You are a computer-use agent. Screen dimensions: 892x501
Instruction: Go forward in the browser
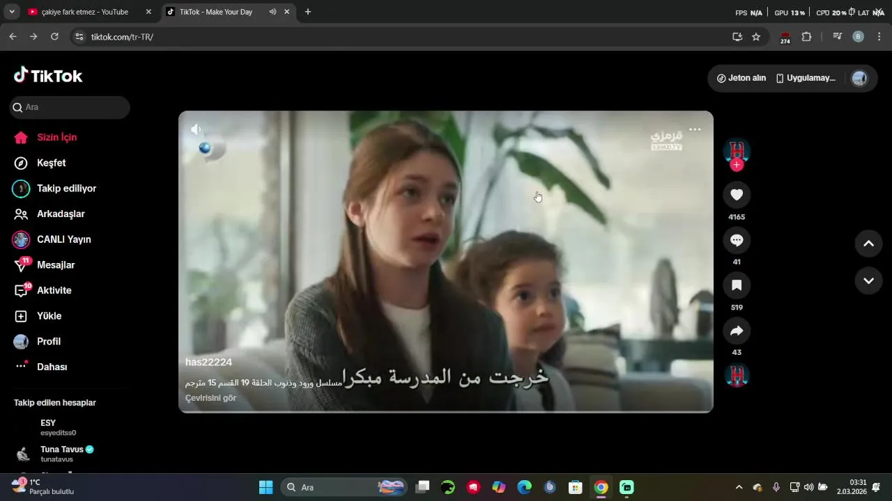click(x=33, y=37)
